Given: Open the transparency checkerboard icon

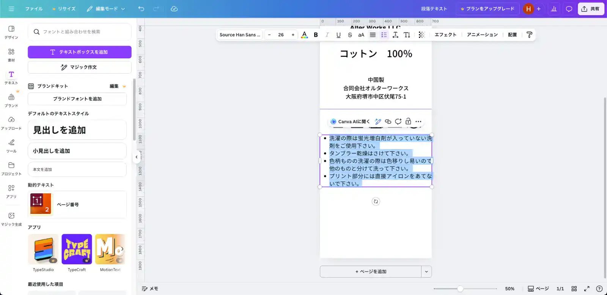Looking at the screenshot, I should [421, 35].
